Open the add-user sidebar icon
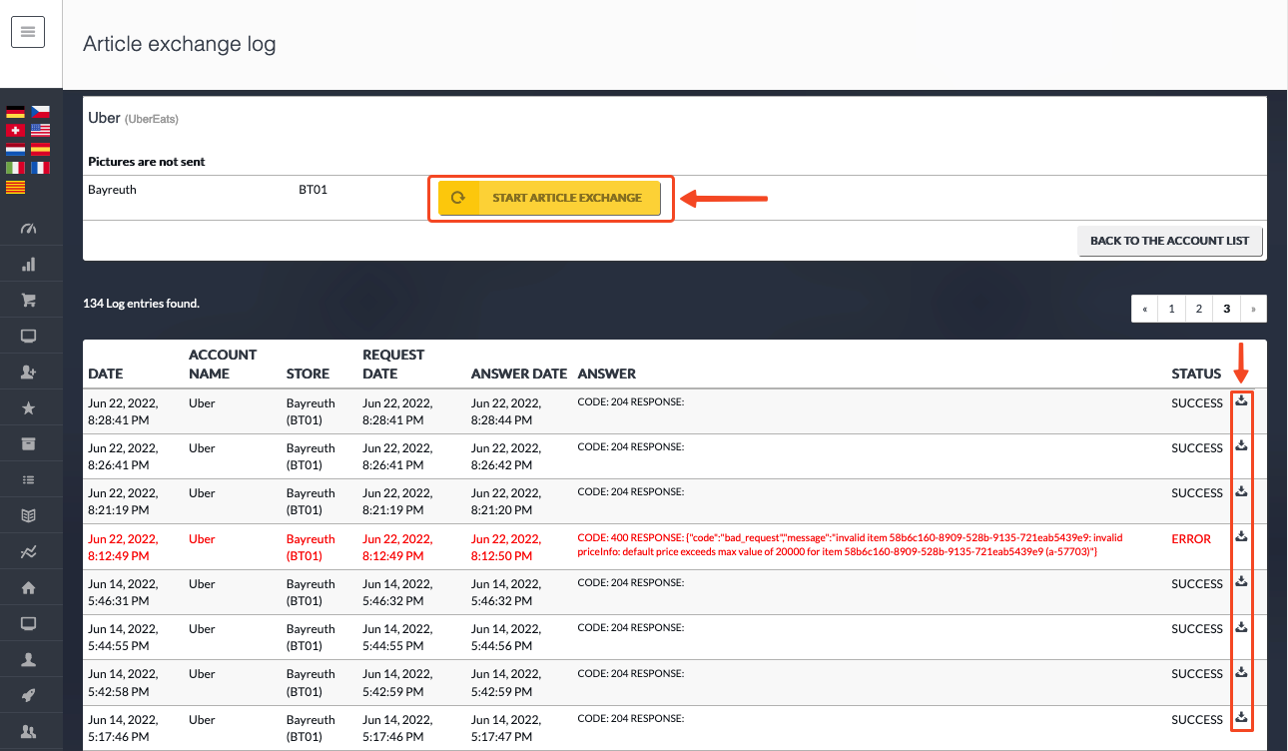This screenshot has width=1288, height=751. tap(29, 372)
